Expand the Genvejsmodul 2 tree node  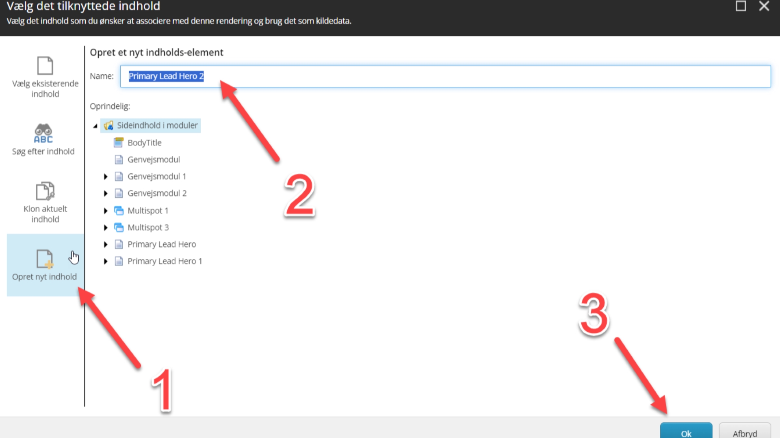click(x=106, y=194)
